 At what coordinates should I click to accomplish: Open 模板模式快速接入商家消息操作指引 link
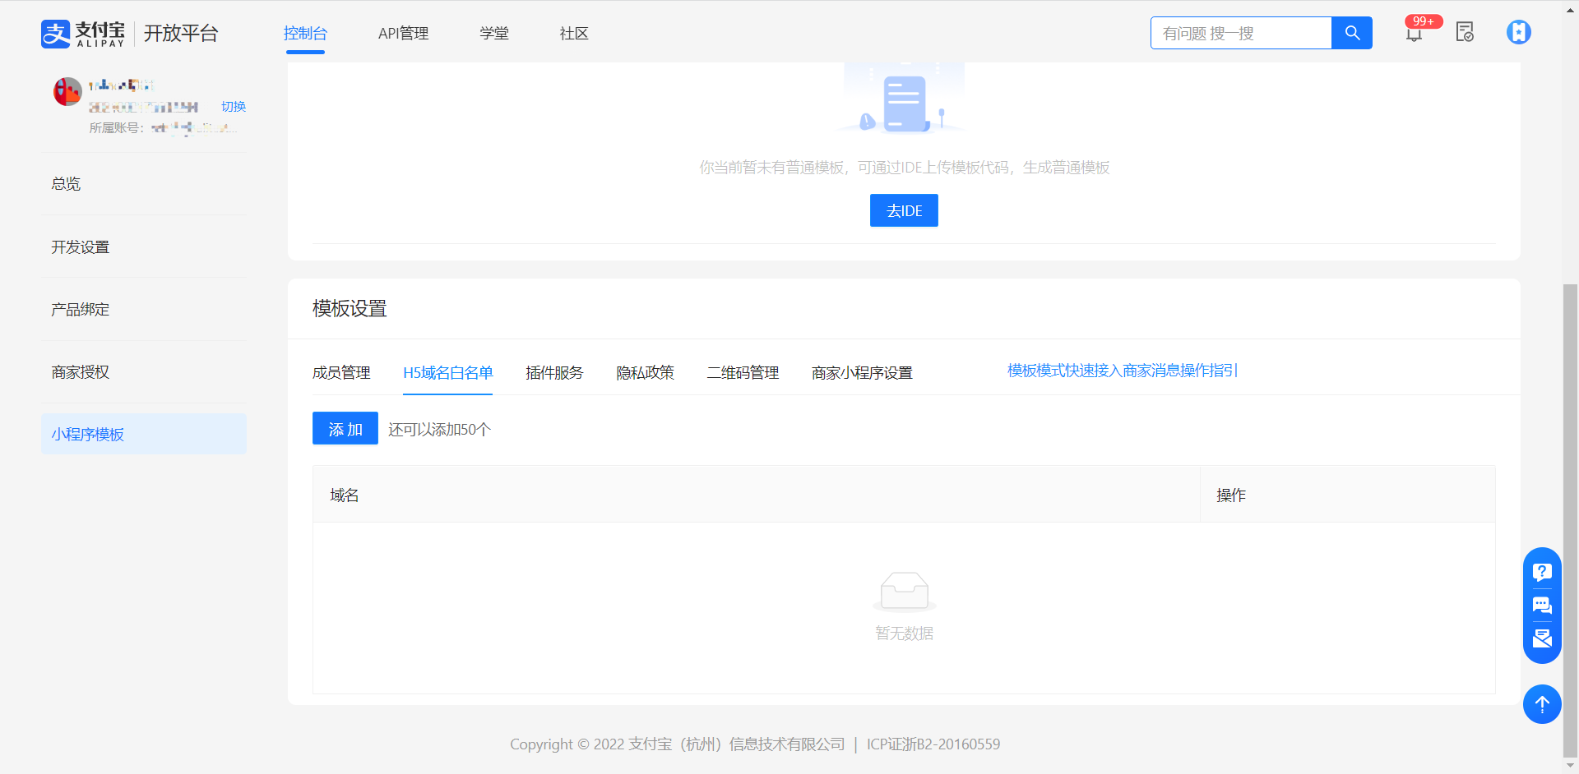click(1122, 371)
